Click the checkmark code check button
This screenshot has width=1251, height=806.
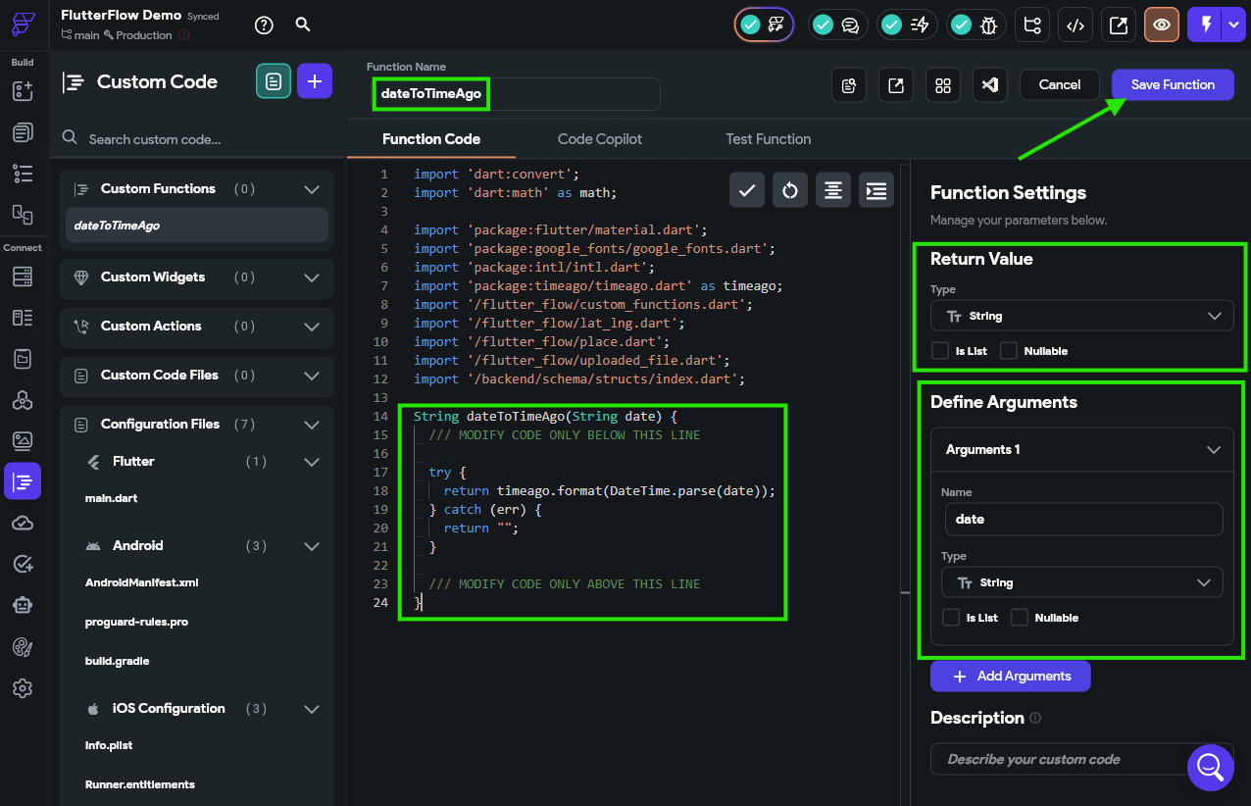[x=747, y=190]
